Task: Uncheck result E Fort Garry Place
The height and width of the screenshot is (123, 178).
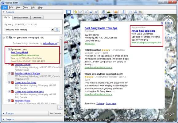Action: [9, 100]
